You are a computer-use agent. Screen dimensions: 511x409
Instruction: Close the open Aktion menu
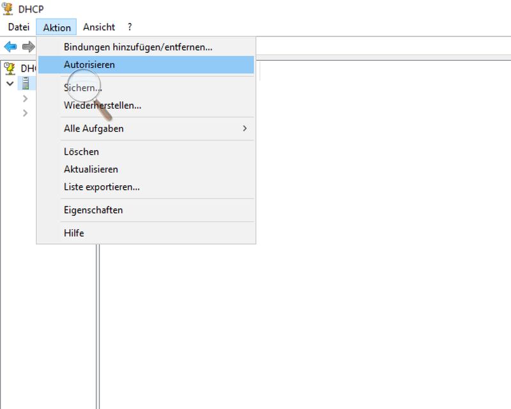tap(56, 27)
